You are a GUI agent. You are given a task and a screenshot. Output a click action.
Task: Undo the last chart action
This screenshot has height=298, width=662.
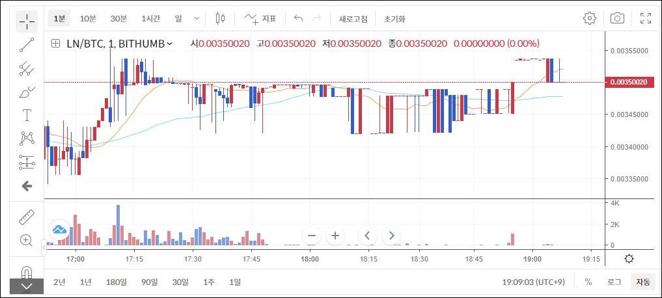[x=299, y=19]
